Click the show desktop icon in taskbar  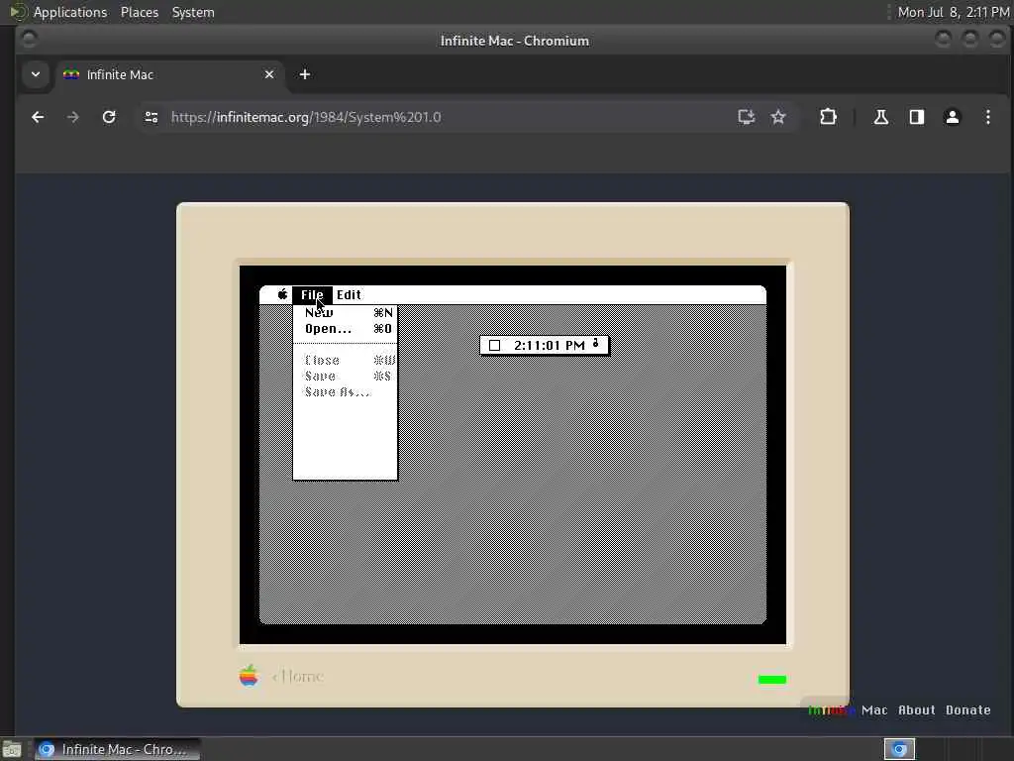(11, 750)
